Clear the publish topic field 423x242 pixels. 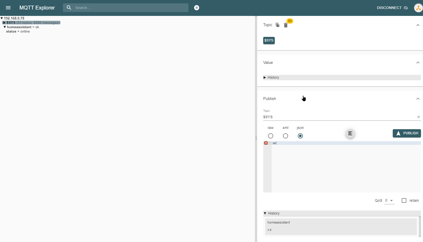click(419, 117)
